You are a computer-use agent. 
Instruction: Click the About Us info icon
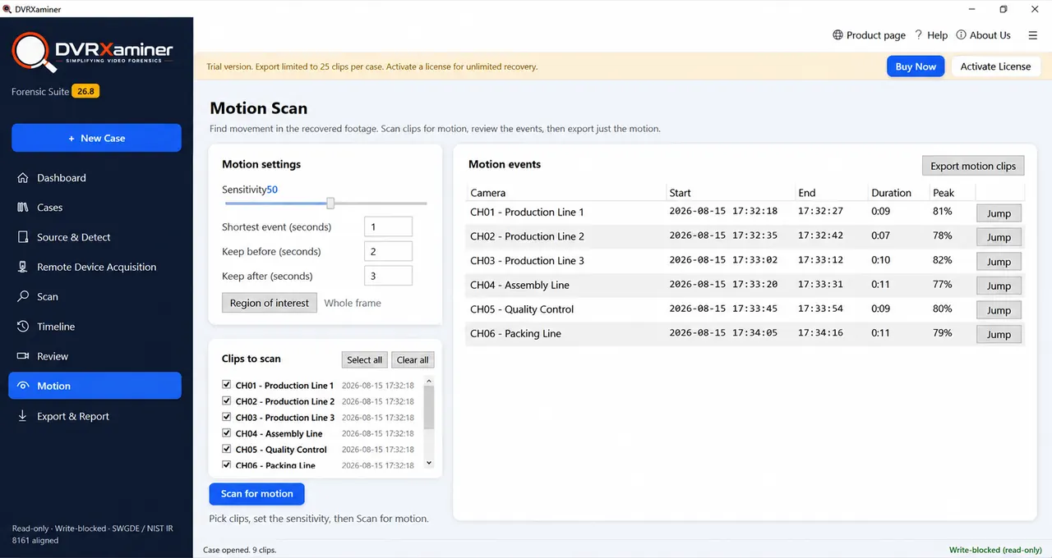(x=961, y=35)
